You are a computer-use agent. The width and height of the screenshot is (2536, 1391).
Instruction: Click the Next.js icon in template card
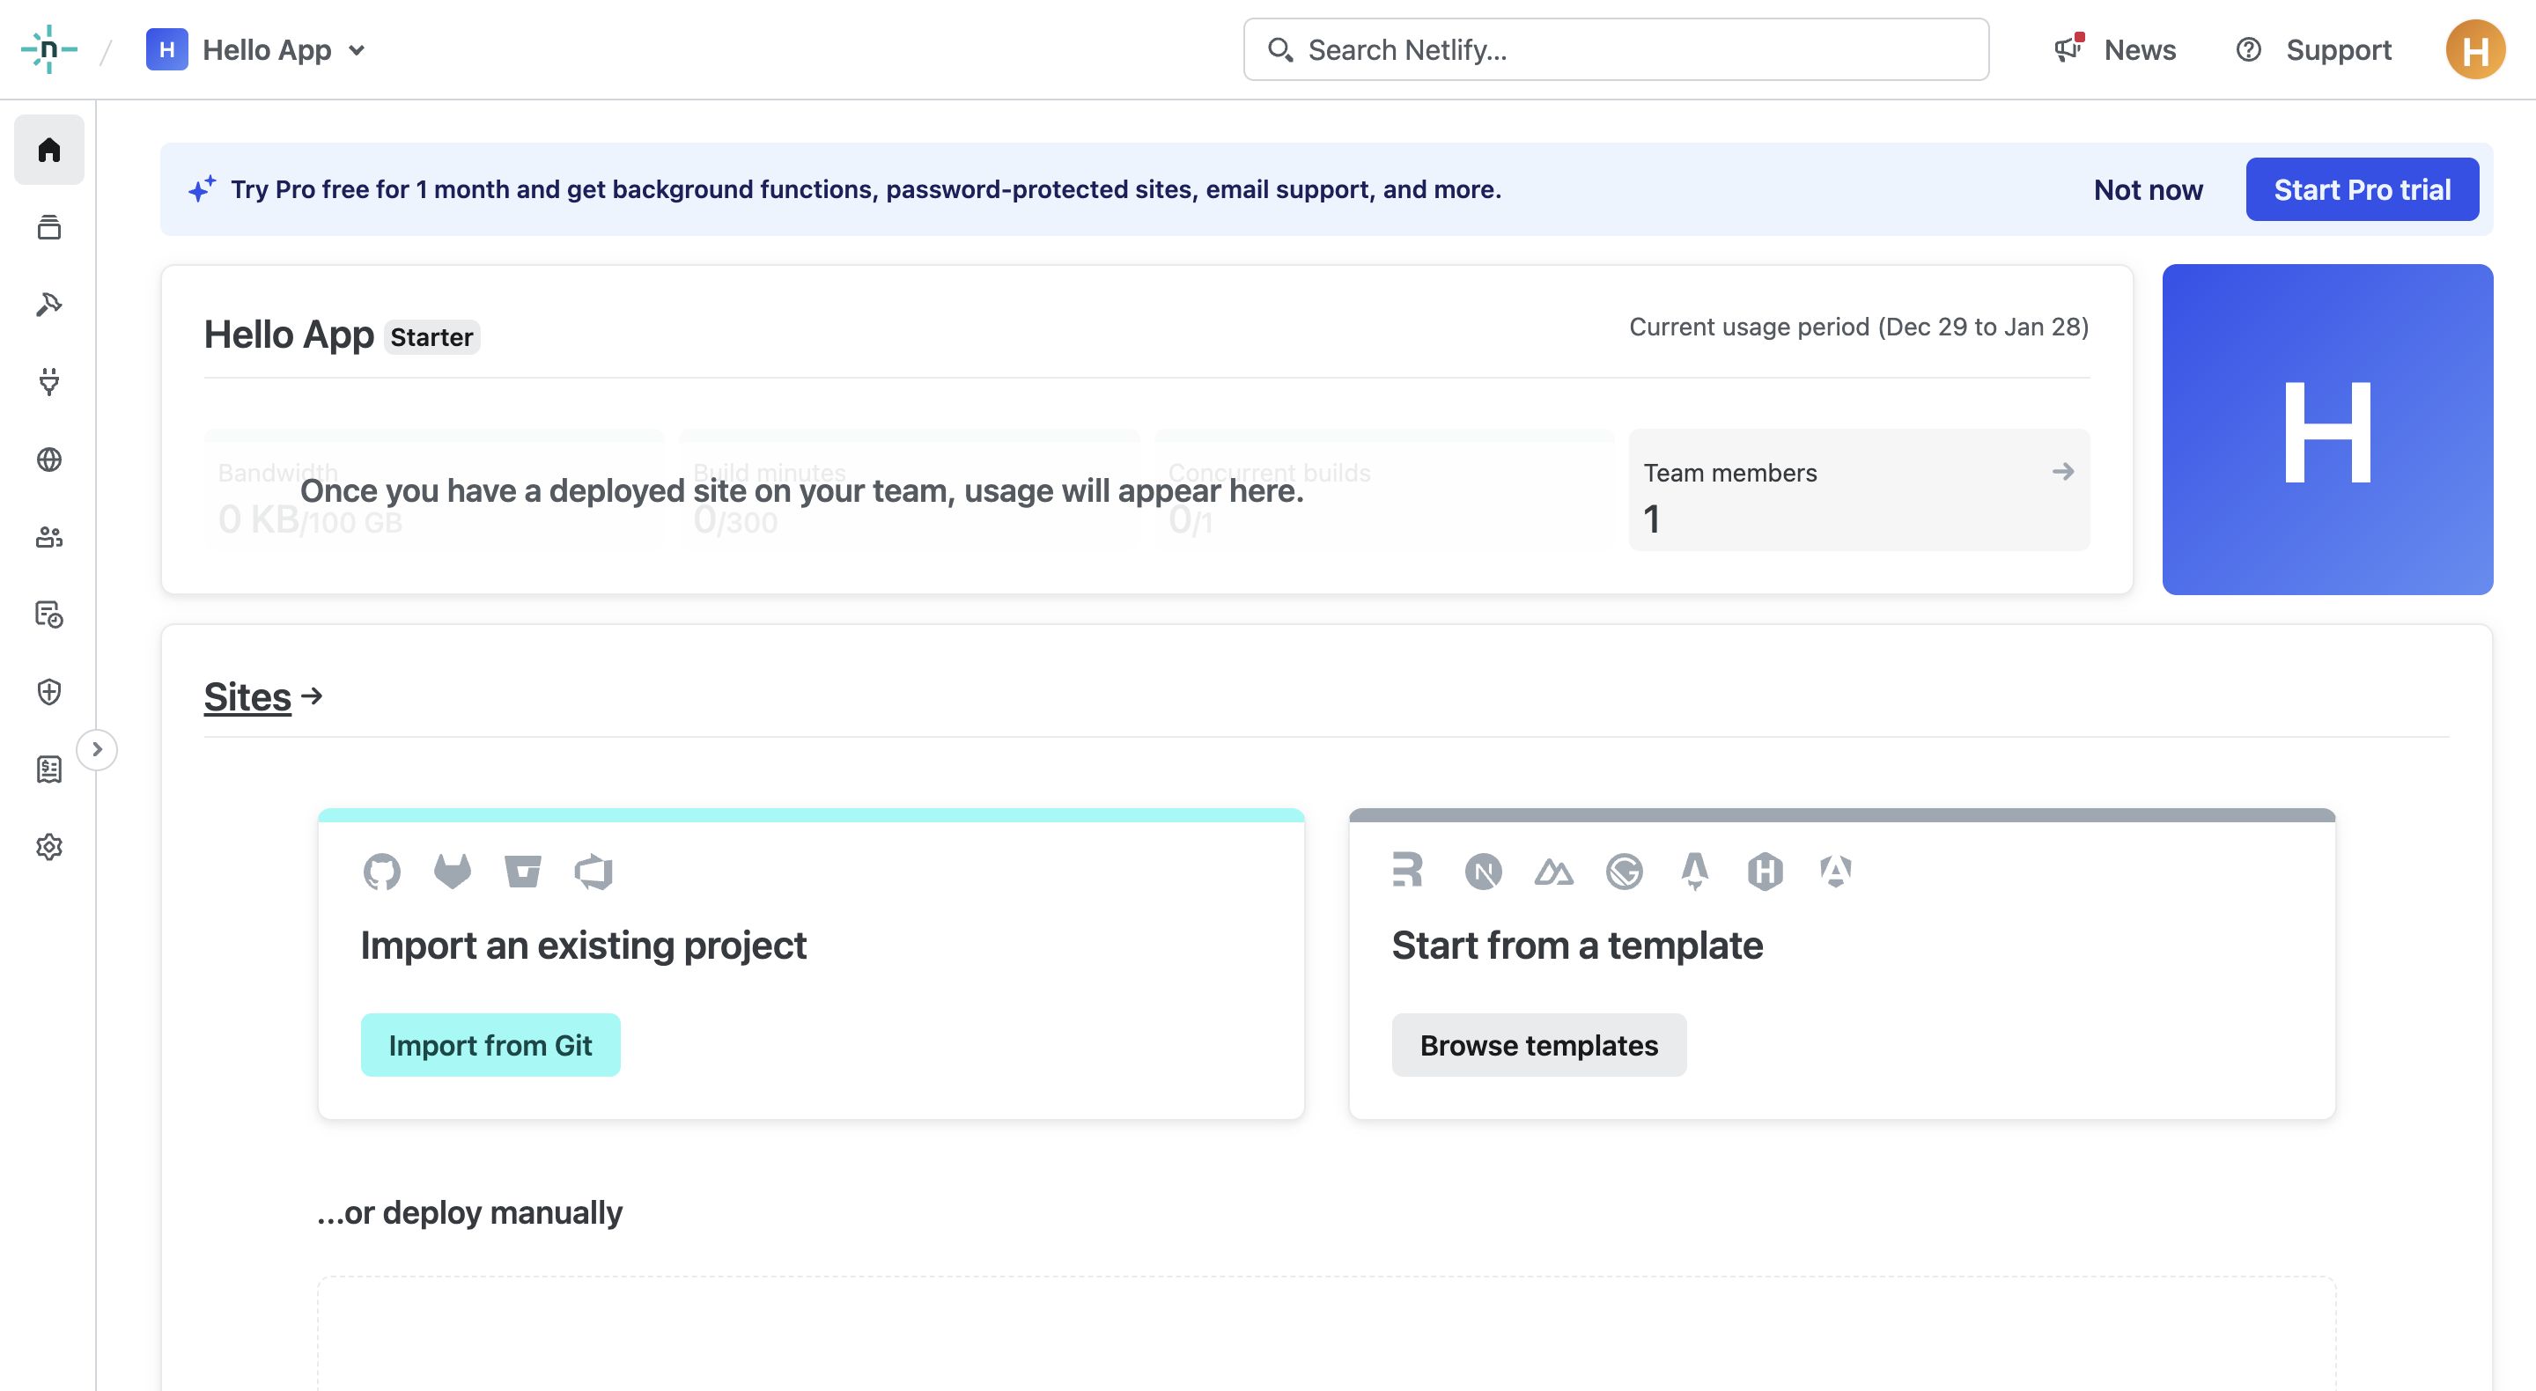(x=1484, y=872)
